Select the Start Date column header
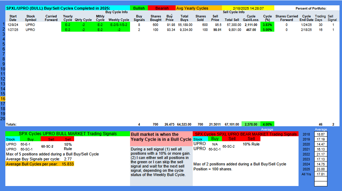This screenshot has height=191, width=342. pos(13,18)
